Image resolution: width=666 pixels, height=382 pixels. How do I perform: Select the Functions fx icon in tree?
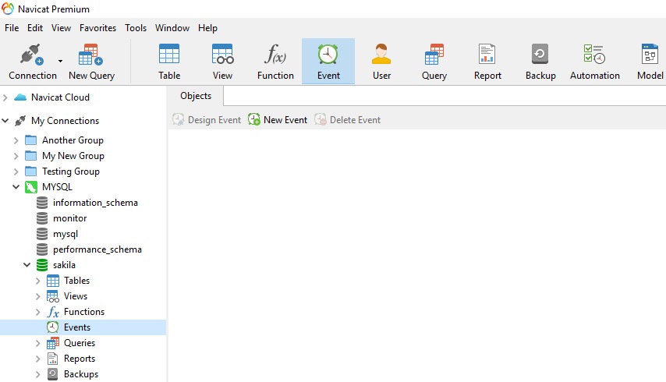tap(53, 312)
